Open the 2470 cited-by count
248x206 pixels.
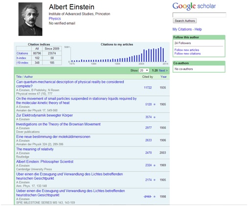[148, 153]
